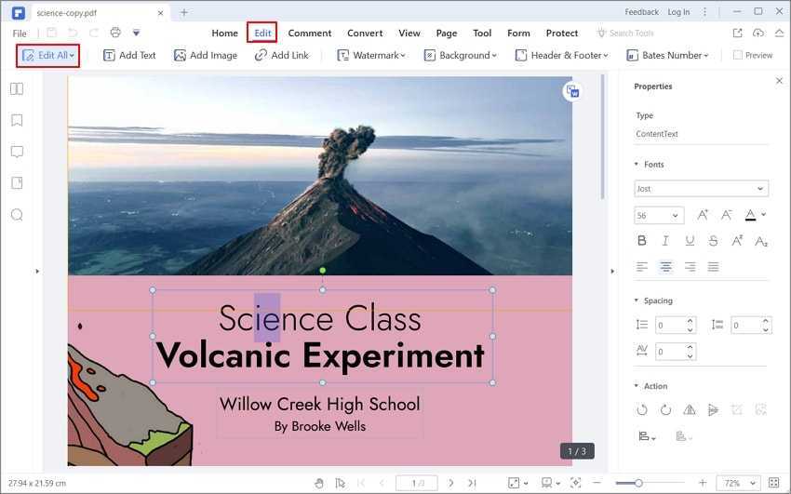Open the Bookmarks panel icon in left sidebar

pos(17,120)
